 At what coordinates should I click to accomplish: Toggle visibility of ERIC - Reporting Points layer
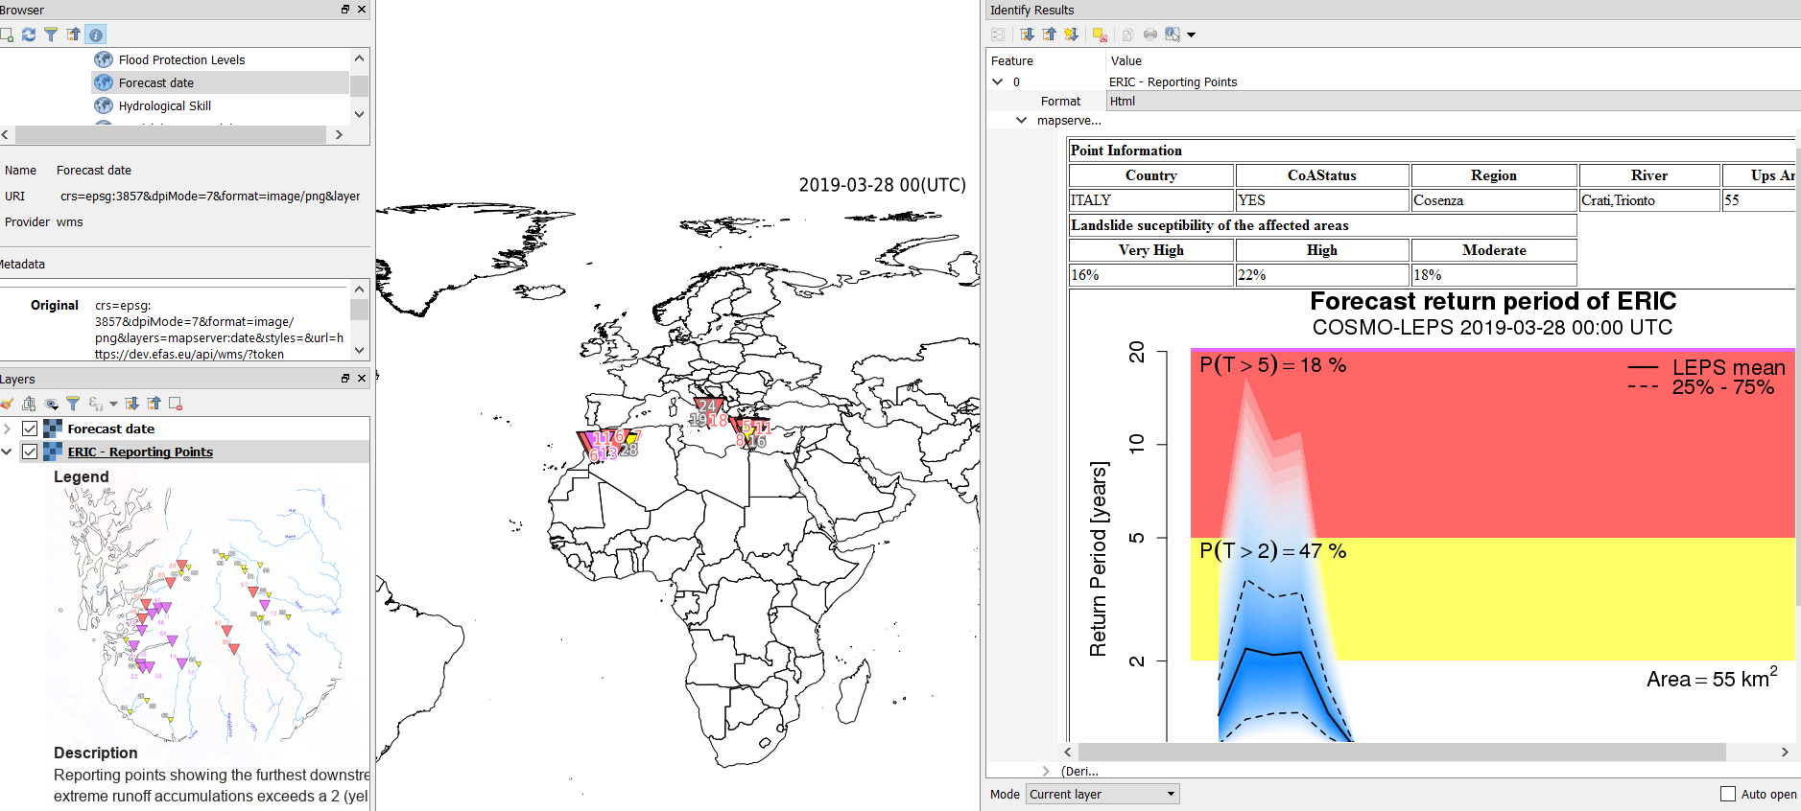click(30, 452)
